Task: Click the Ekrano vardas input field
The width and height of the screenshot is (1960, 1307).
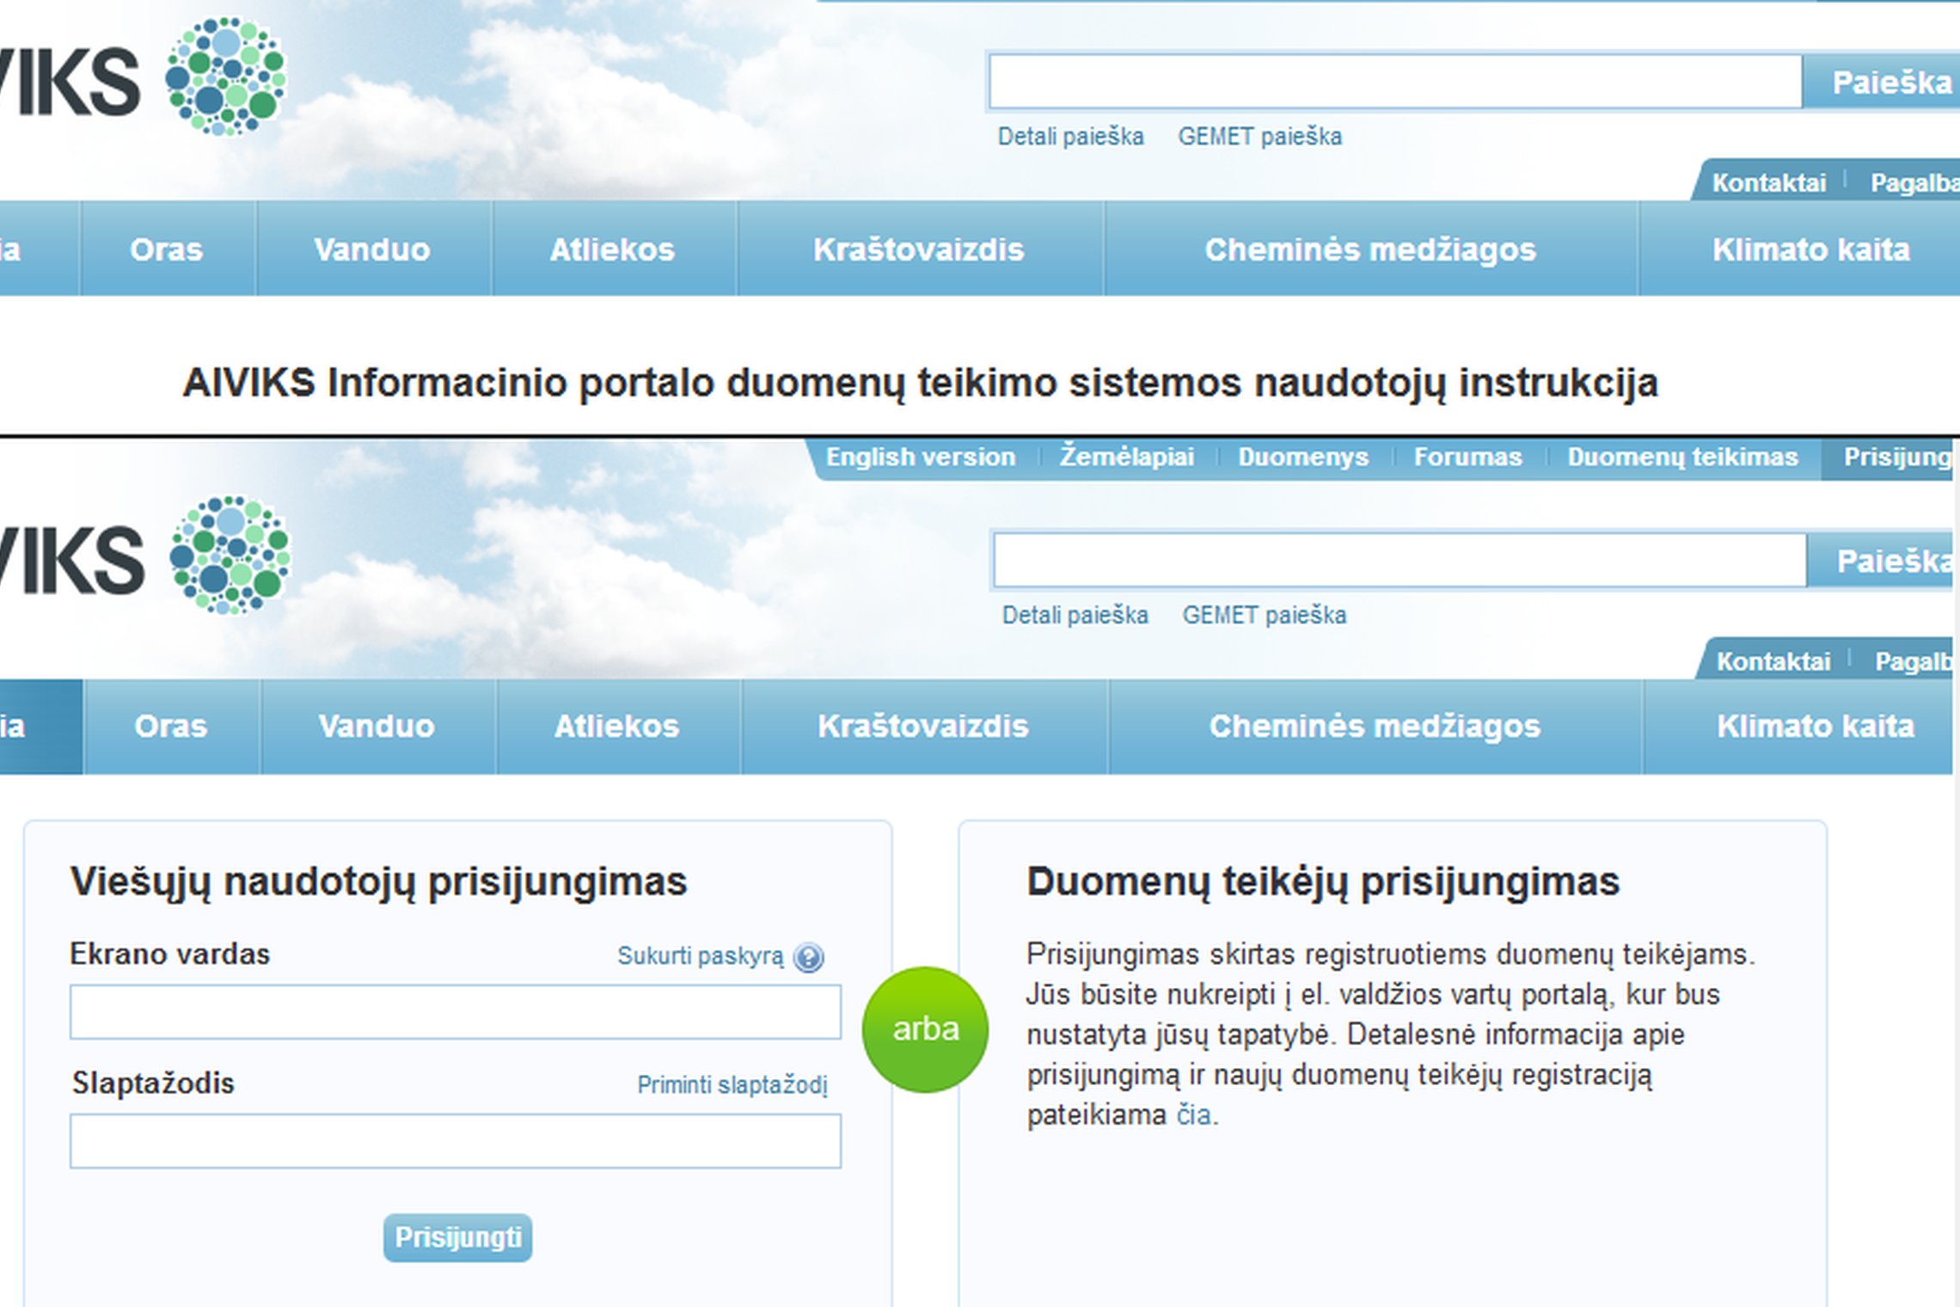Action: tap(456, 1012)
